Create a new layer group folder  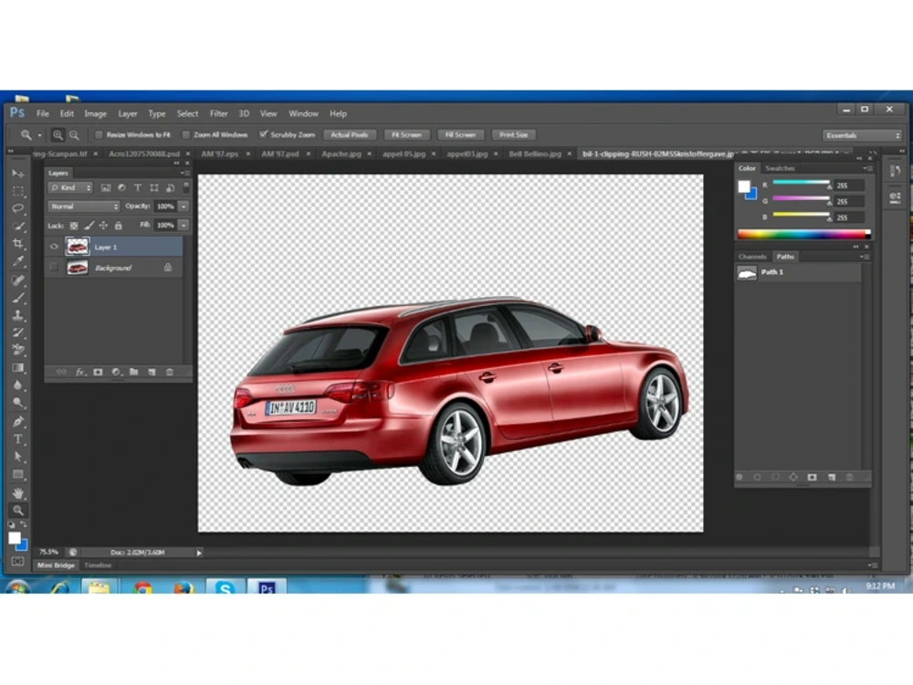coord(133,372)
